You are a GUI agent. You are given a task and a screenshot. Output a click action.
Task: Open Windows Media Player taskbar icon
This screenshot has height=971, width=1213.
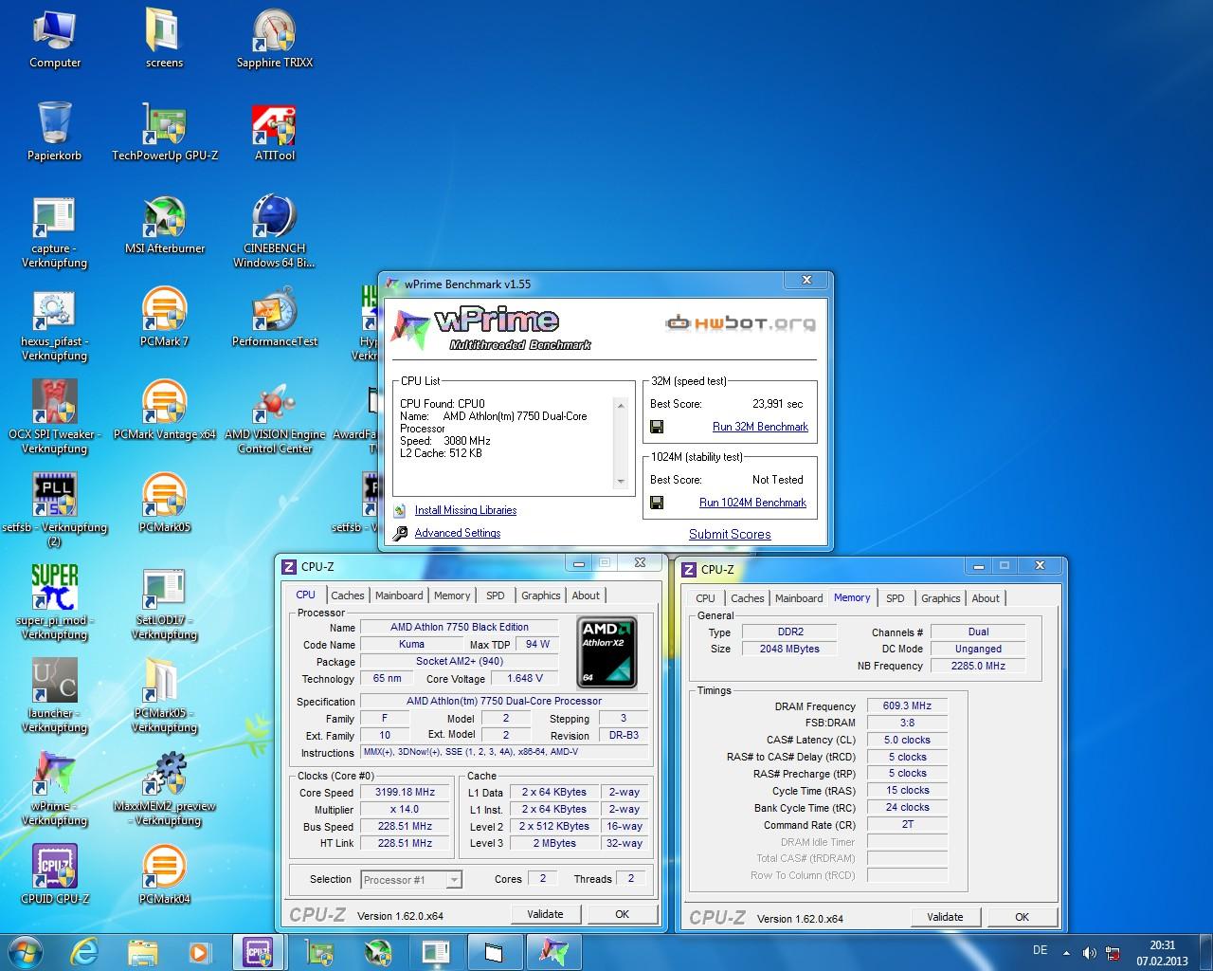(x=198, y=951)
